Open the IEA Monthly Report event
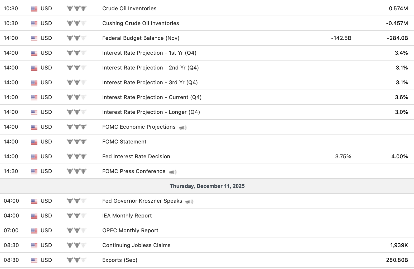 click(127, 216)
